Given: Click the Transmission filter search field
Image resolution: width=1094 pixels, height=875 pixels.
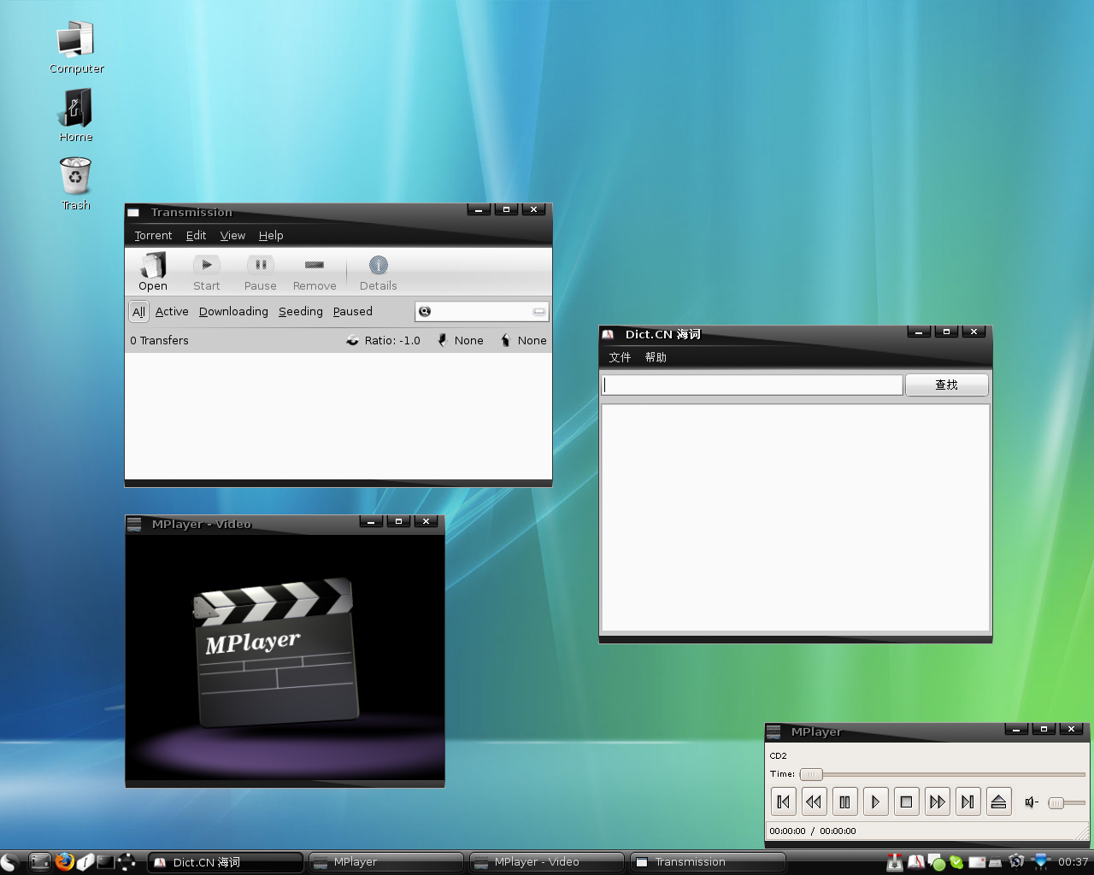Looking at the screenshot, I should click(x=481, y=312).
